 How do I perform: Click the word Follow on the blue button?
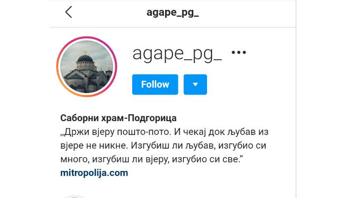pos(155,85)
